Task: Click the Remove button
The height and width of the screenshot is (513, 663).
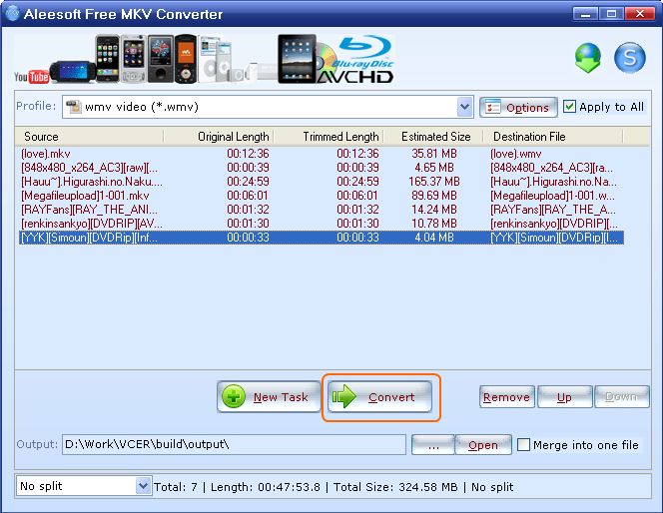Action: coord(506,397)
